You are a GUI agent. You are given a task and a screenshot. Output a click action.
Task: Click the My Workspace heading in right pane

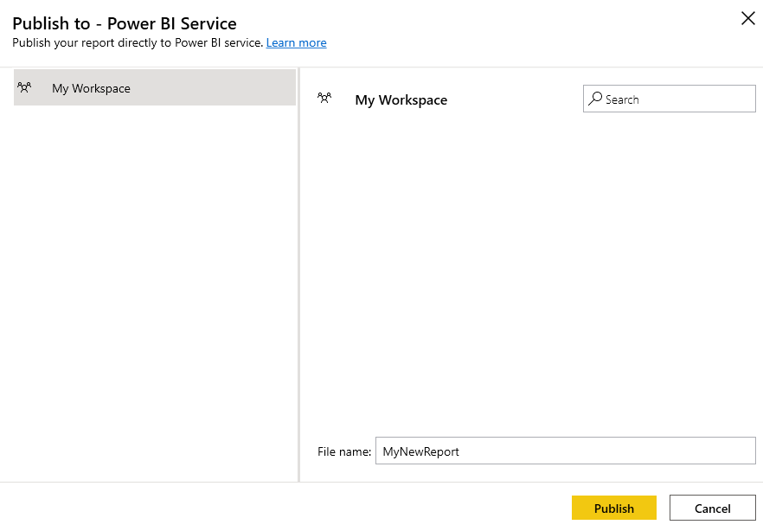[401, 99]
